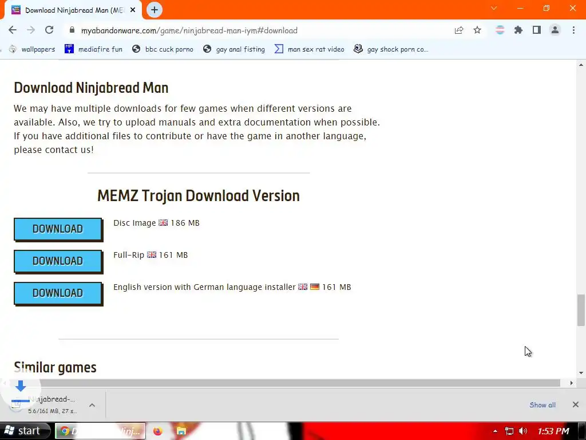Click the vertical scrollbar thumb
The width and height of the screenshot is (586, 440).
(x=581, y=310)
